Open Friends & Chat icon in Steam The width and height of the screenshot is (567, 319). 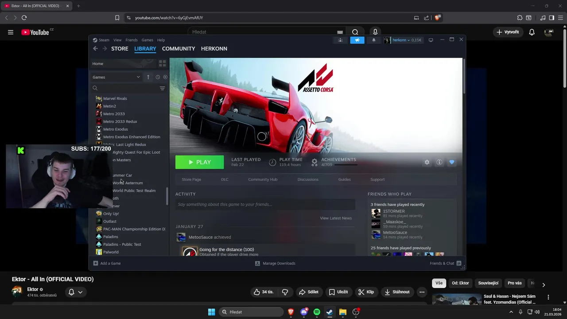[459, 263]
